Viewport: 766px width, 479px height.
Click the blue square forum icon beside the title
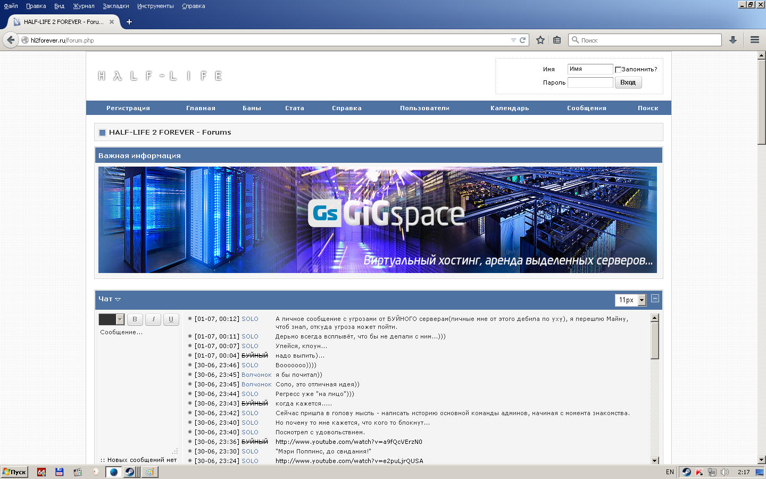tap(103, 133)
